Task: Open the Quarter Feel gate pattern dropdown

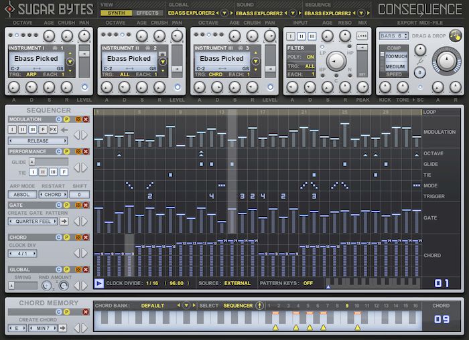Action: click(x=33, y=221)
